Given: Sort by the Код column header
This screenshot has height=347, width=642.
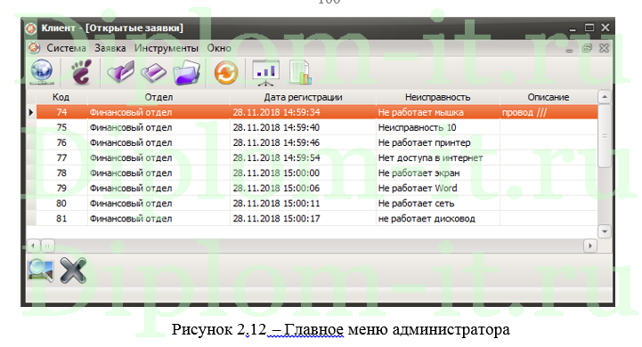Looking at the screenshot, I should coord(61,97).
